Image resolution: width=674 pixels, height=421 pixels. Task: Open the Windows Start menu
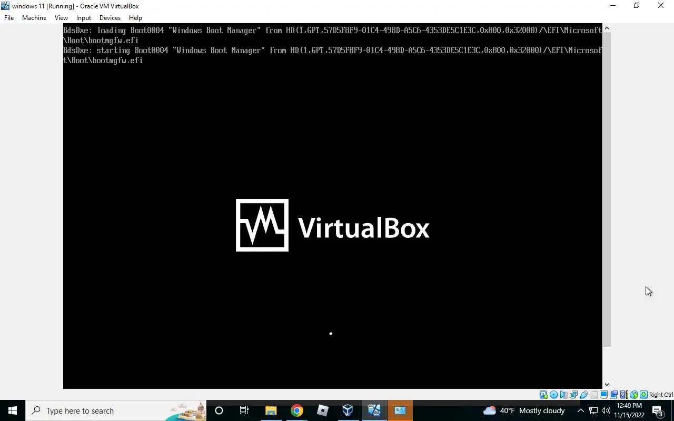13,410
